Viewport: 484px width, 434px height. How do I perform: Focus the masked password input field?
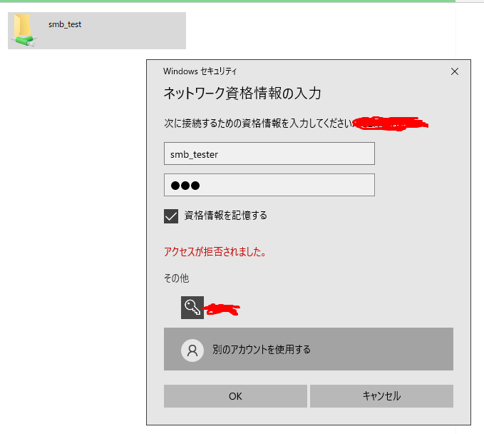tap(269, 185)
